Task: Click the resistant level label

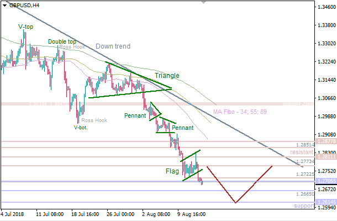Action: [x=301, y=151]
